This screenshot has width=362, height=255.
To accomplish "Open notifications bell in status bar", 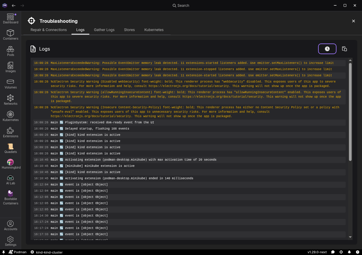I will pyautogui.click(x=349, y=252).
